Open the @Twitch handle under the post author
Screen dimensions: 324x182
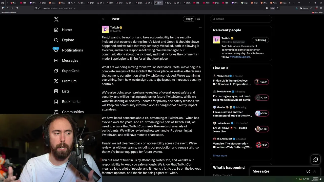coord(115,31)
